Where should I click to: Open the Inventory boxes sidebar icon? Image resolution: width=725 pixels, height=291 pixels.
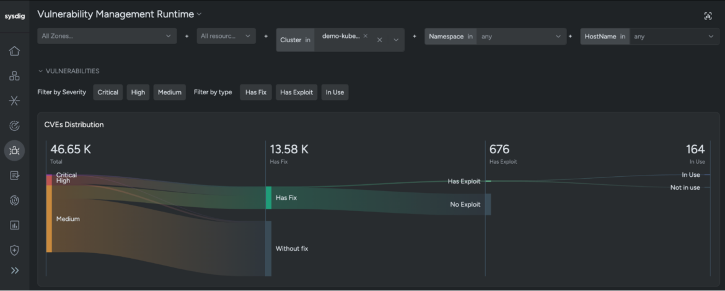[14, 76]
